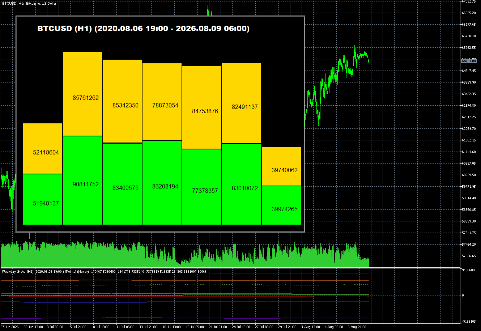Viewport: 481px width, 331px height.
Task: Click indicator scale minimum -9183103
Action: coord(469,321)
